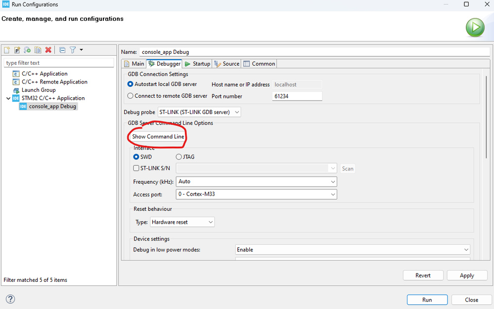The image size is (494, 309).
Task: Click the filter launch configurations icon
Action: click(73, 50)
